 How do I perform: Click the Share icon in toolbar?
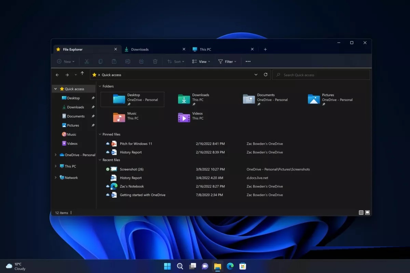point(141,61)
